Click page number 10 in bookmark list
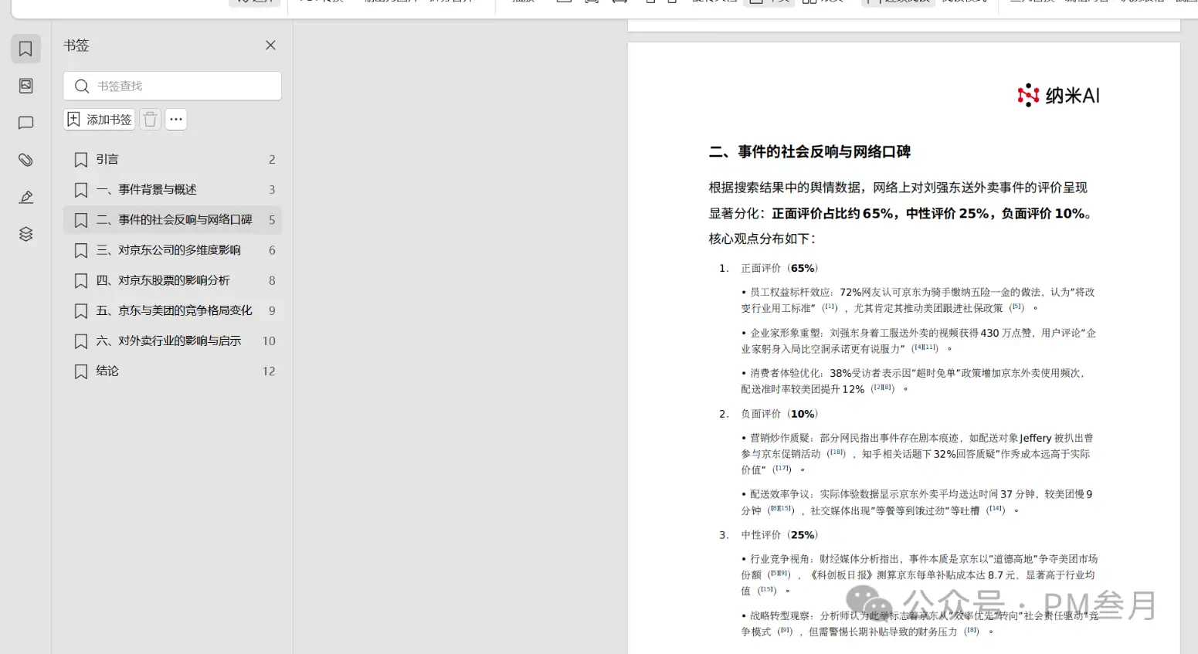 coord(269,341)
